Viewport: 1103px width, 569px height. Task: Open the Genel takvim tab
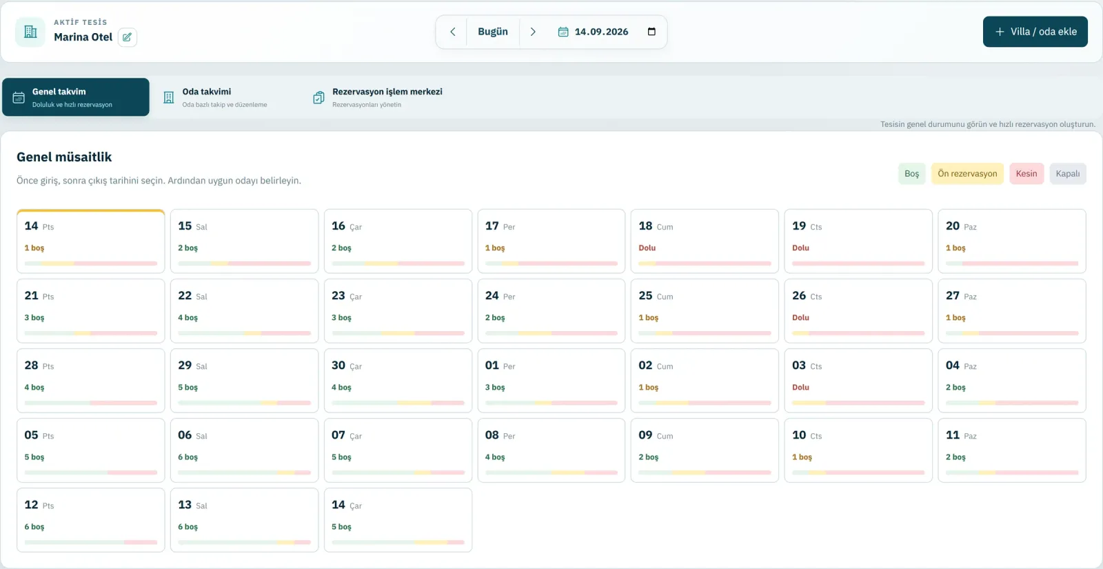coord(76,97)
